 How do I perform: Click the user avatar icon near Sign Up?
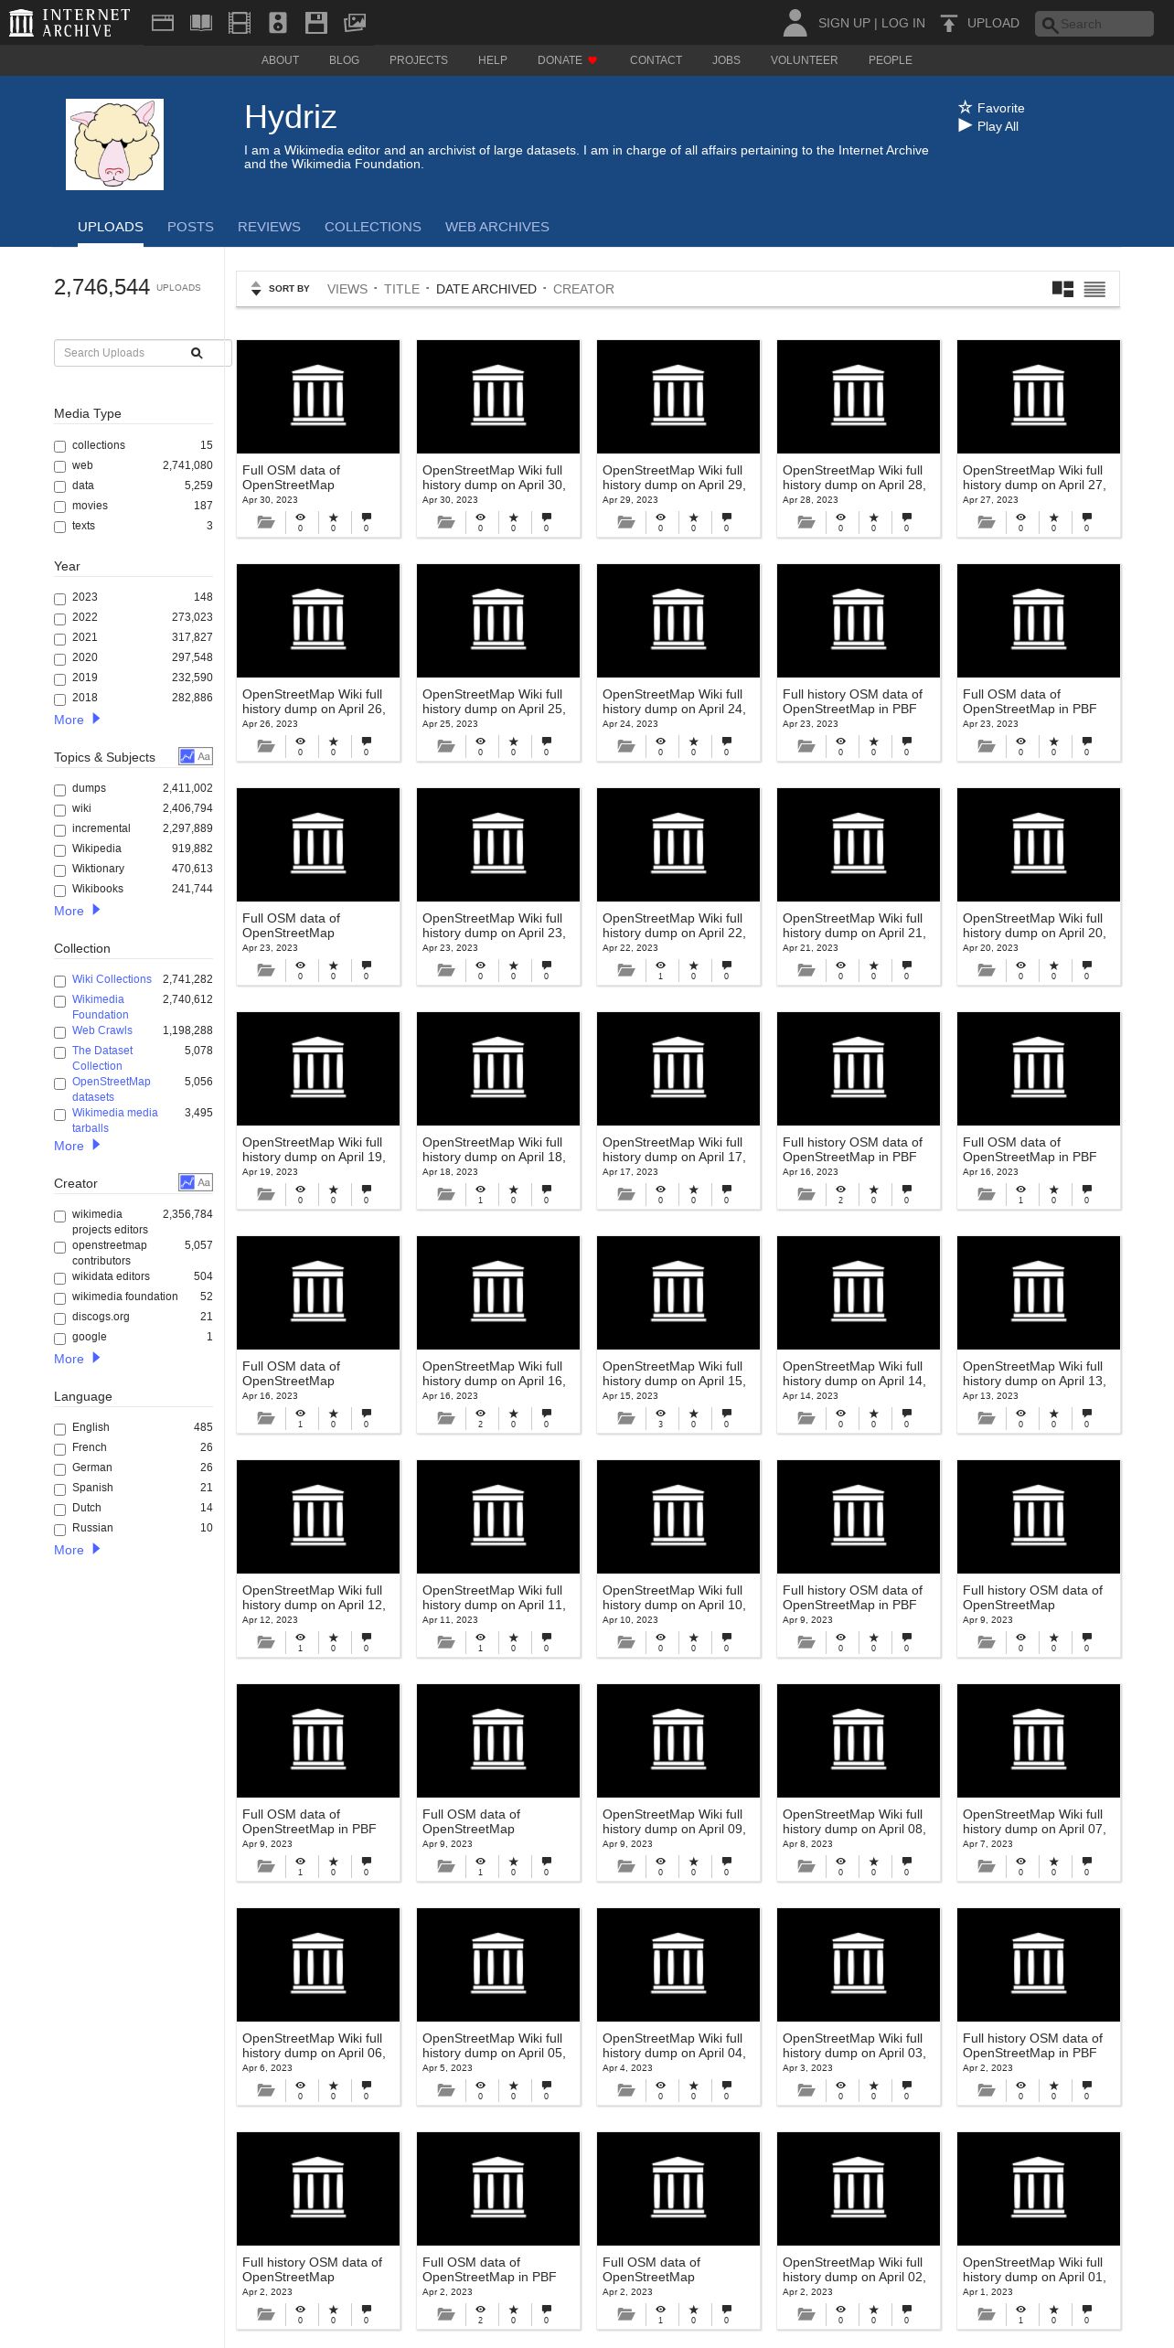[x=795, y=23]
